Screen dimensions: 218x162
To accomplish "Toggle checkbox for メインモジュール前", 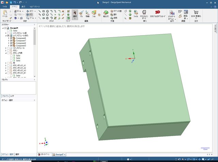I will point(8,33).
